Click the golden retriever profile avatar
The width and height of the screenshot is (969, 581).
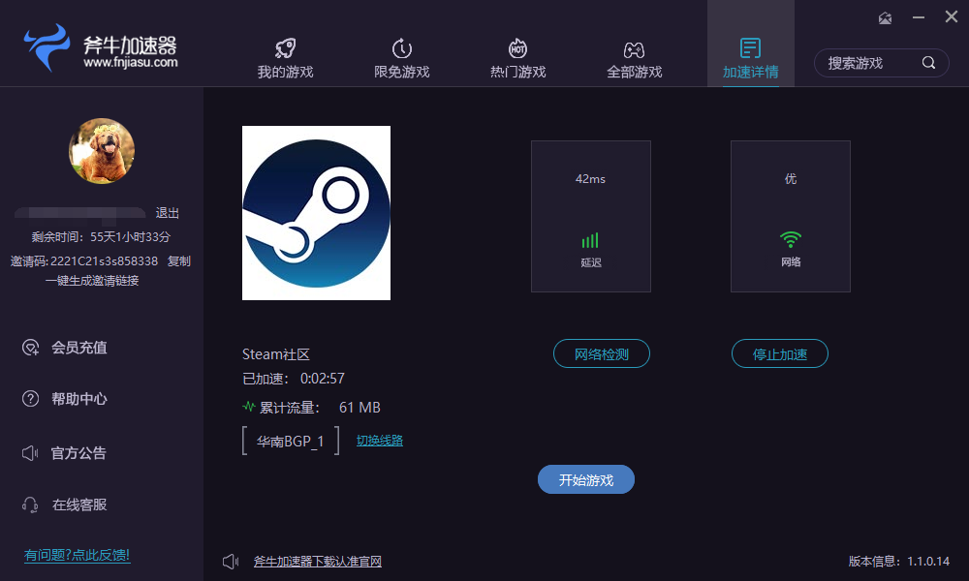tap(102, 151)
